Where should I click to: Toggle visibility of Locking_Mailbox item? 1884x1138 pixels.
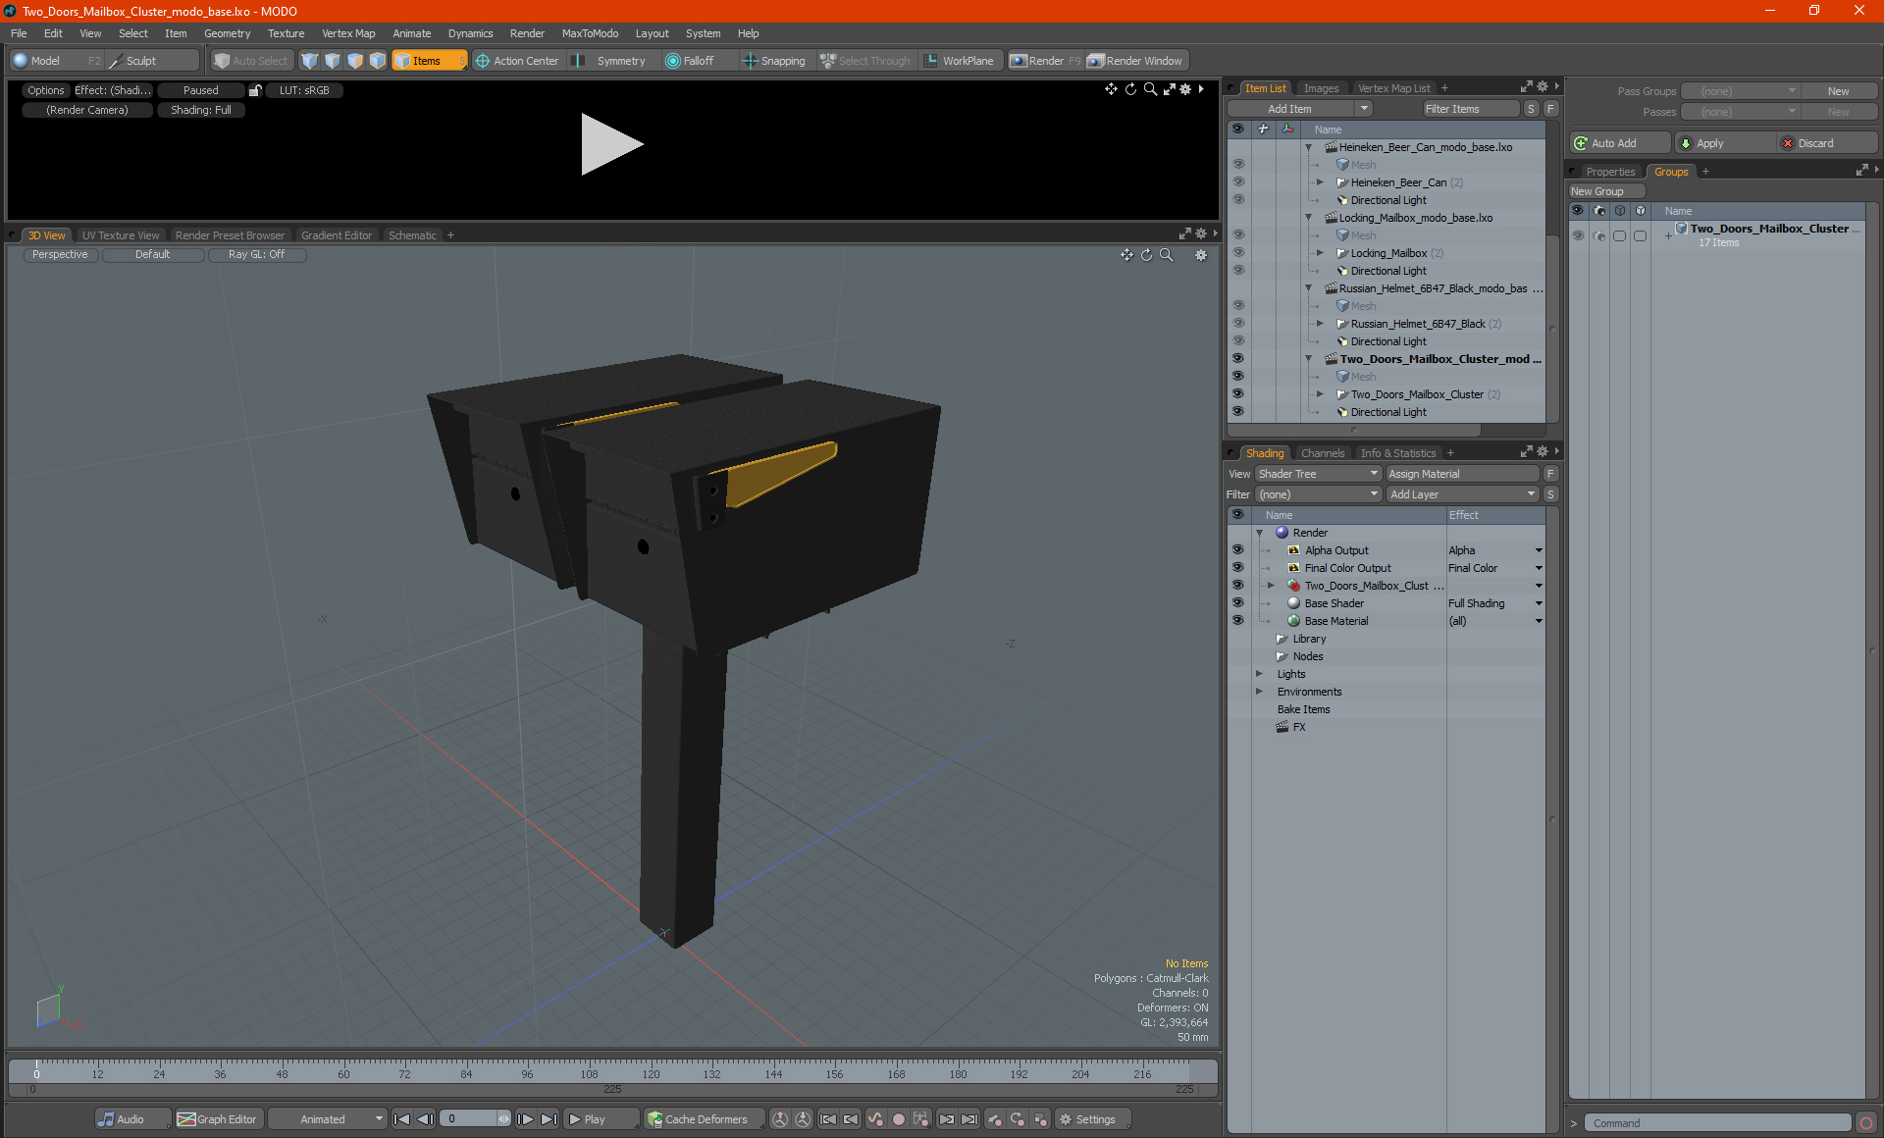click(1238, 253)
